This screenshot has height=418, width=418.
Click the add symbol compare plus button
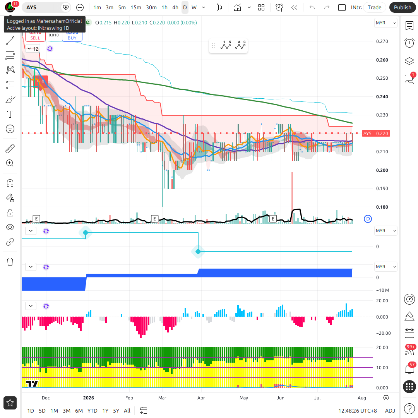coord(80,7)
